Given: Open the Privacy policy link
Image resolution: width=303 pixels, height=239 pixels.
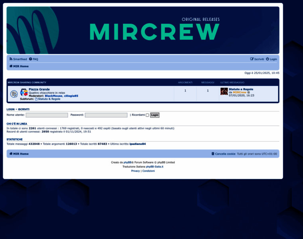Looking at the screenshot, I should click(x=135, y=171).
